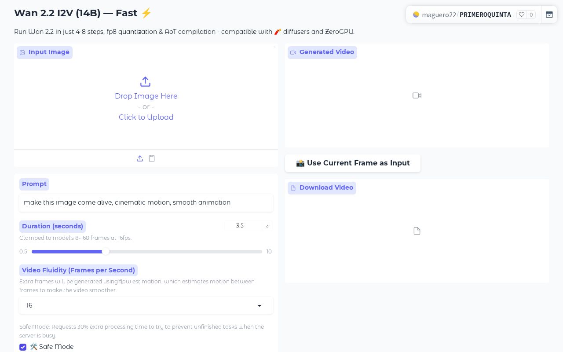Image resolution: width=563 pixels, height=352 pixels.
Task: Click the like count showing 0
Action: pos(531,15)
